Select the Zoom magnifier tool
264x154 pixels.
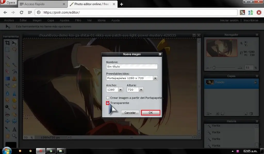[14, 136]
